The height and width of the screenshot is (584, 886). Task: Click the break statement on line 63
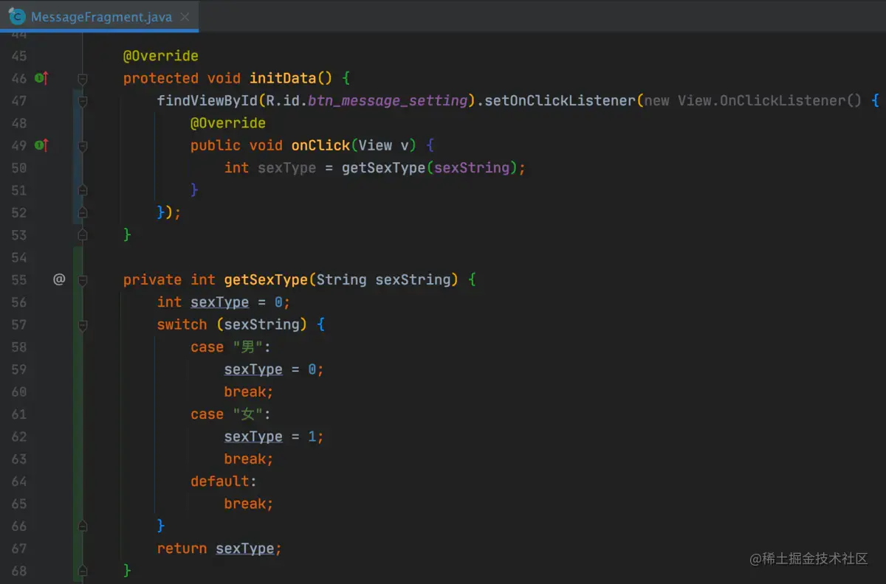pyautogui.click(x=249, y=459)
